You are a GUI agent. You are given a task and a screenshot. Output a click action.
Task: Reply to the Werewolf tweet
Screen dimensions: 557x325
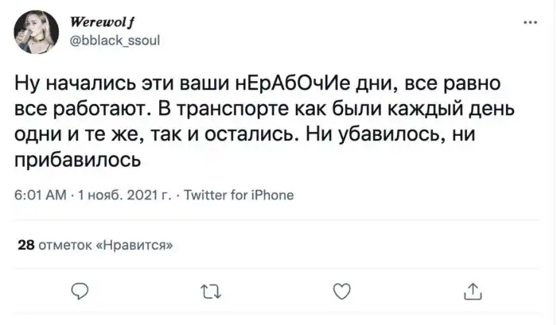pyautogui.click(x=80, y=292)
